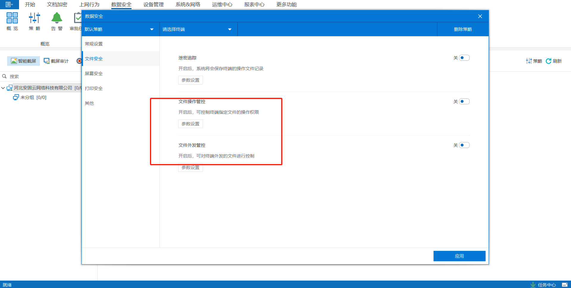Click the 刷新 refresh arrow icon

point(549,61)
